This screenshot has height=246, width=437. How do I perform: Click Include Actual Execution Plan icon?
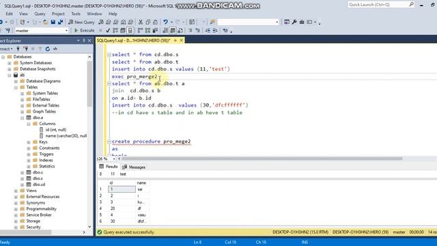[140, 30]
